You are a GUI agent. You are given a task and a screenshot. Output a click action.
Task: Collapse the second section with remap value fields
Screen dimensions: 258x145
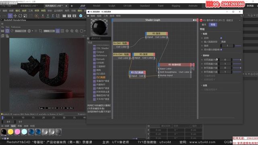point(202,56)
